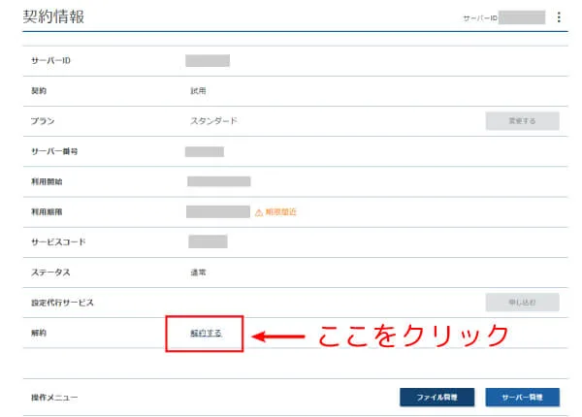Click the サーバー番号 row label
The image size is (582, 417).
54,151
